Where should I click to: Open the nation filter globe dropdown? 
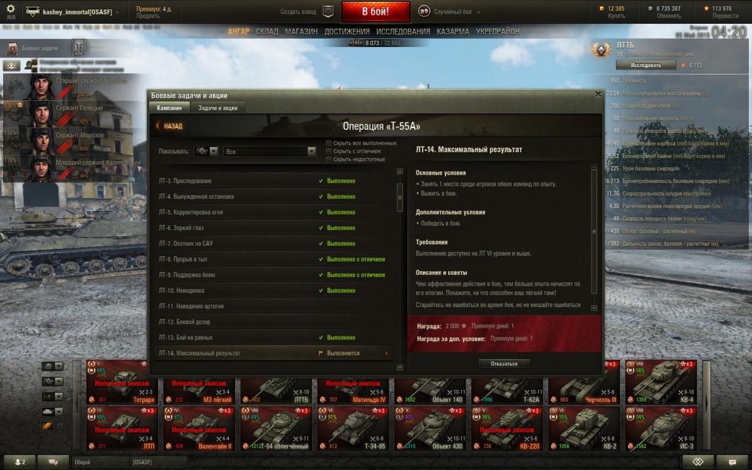pos(52,367)
